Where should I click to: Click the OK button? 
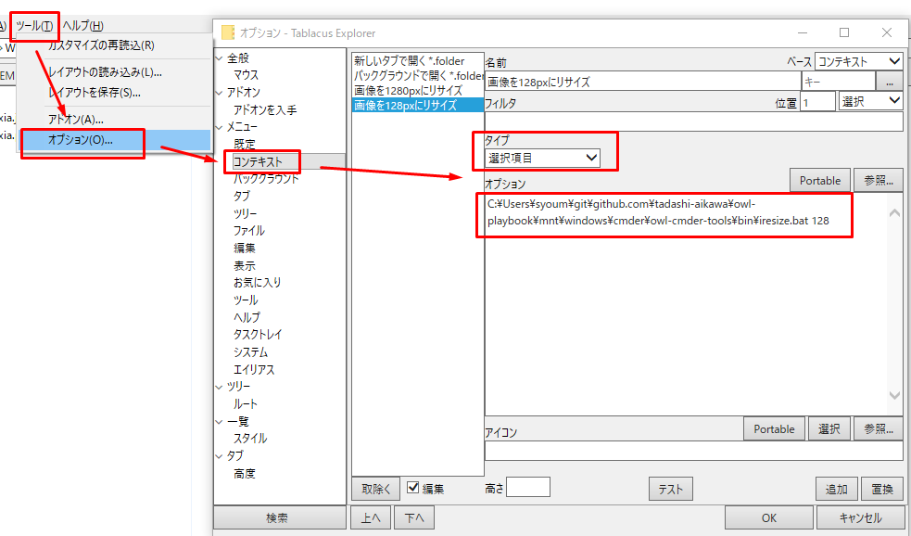click(x=768, y=517)
